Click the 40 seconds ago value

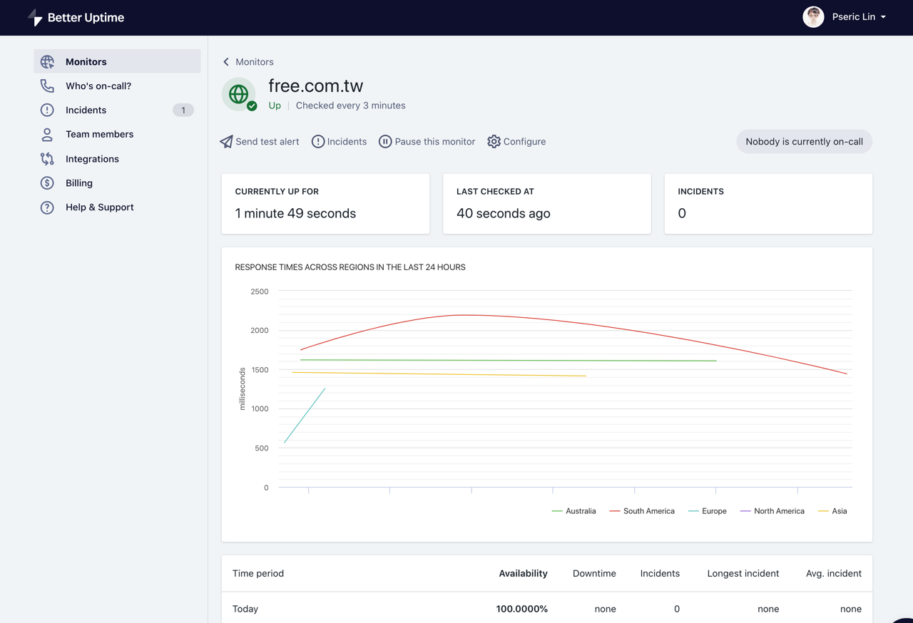tap(504, 213)
